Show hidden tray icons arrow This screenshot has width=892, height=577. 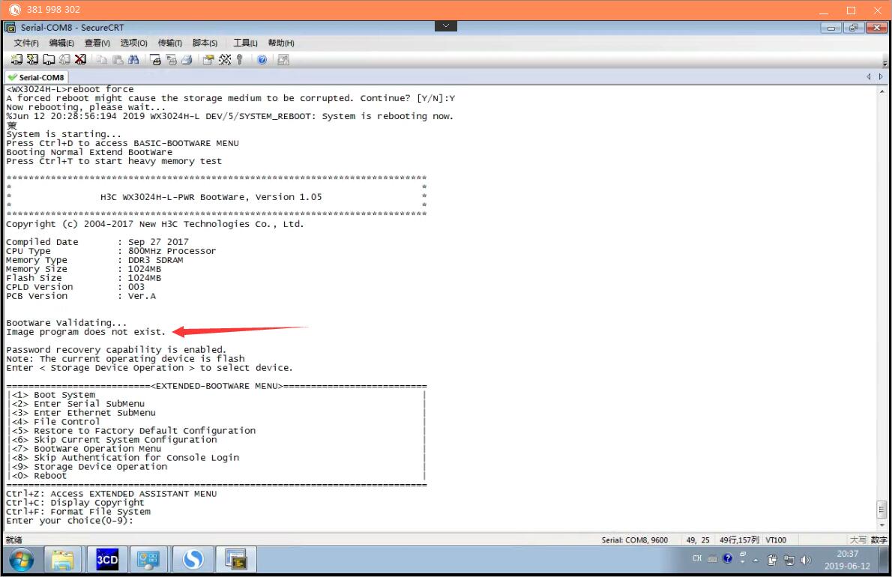tap(756, 561)
